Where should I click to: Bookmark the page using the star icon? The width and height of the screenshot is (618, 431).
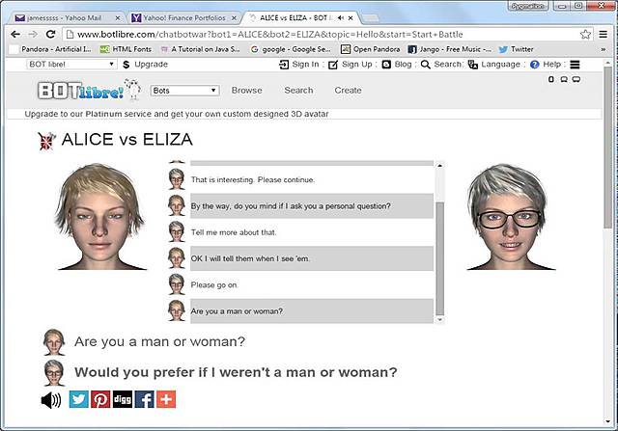click(585, 35)
